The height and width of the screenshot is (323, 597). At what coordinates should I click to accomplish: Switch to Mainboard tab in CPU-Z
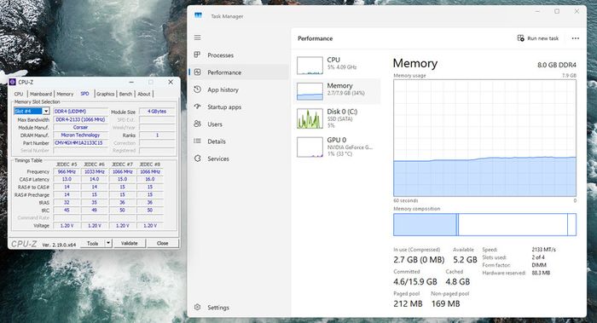coord(41,94)
